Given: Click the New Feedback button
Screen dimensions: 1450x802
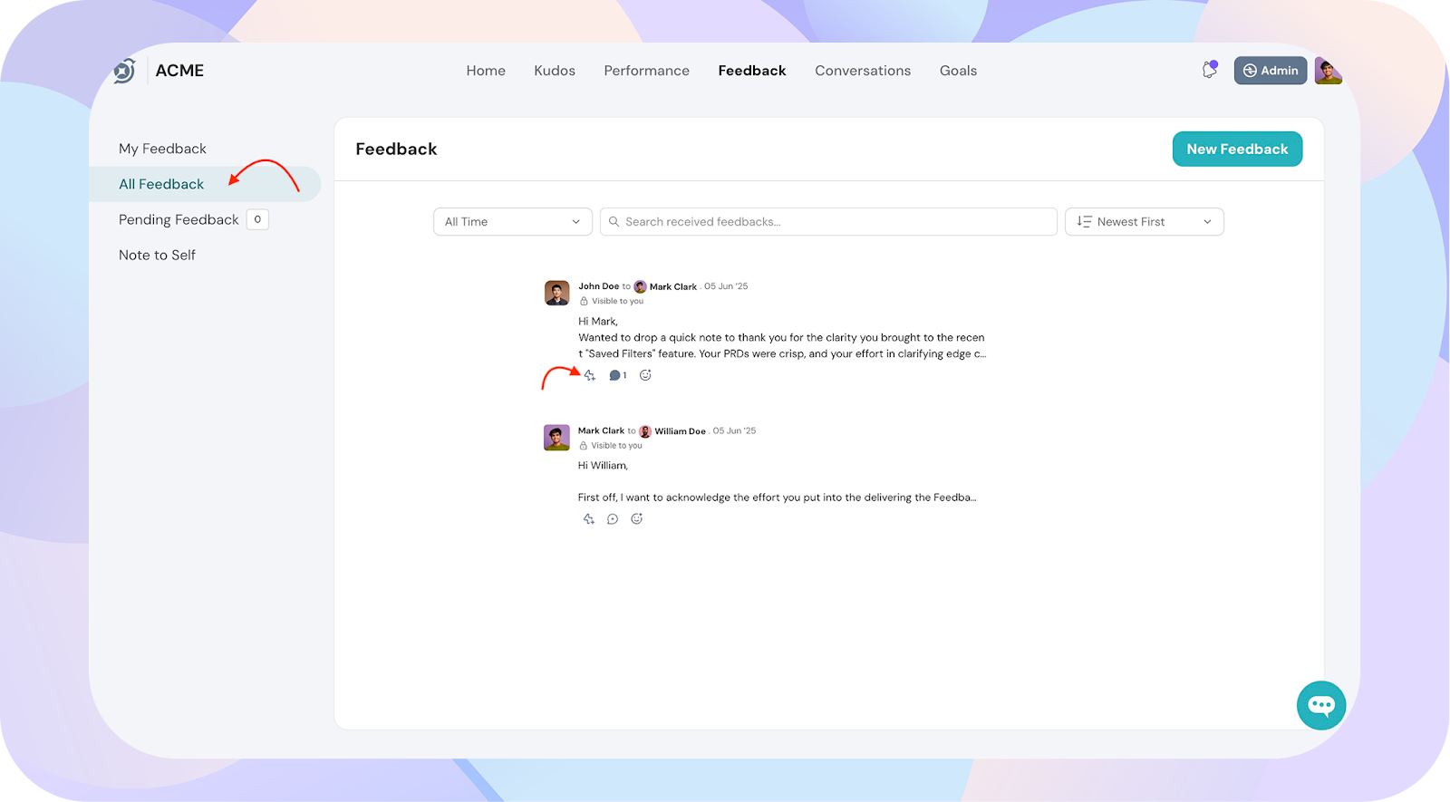Looking at the screenshot, I should pos(1237,149).
